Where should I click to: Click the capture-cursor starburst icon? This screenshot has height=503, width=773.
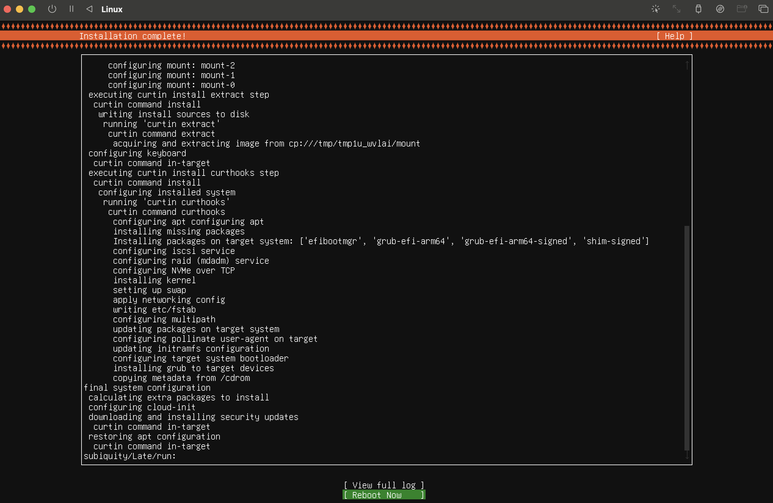[655, 9]
